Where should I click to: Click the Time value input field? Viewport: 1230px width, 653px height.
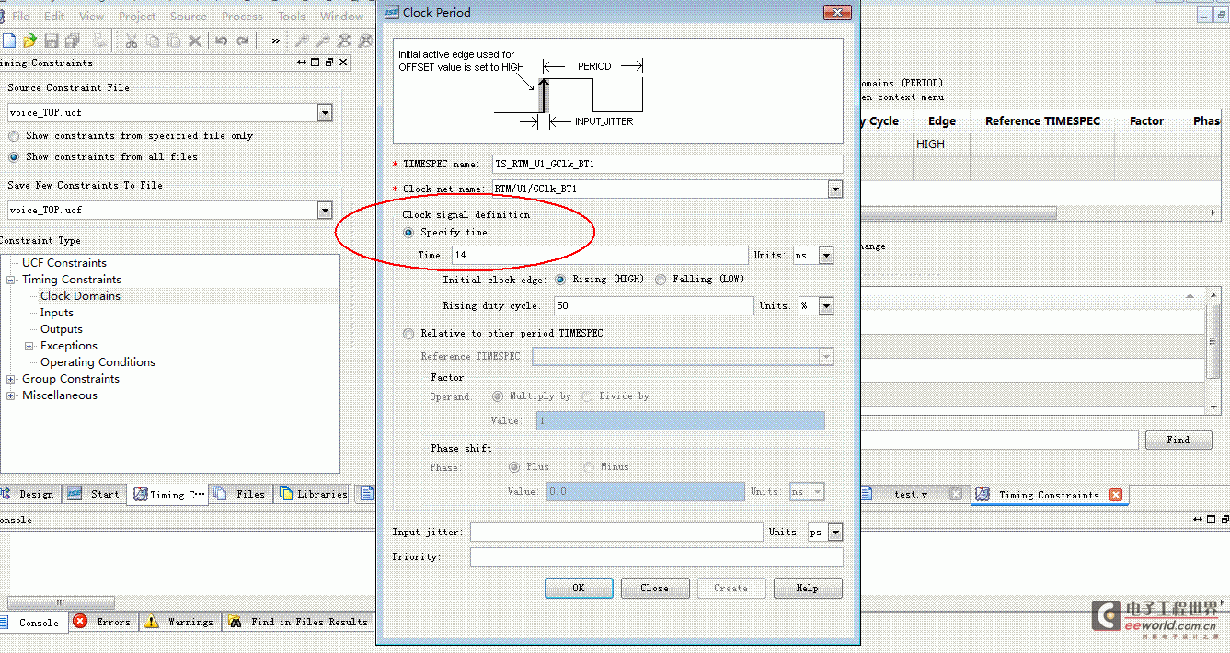click(600, 256)
